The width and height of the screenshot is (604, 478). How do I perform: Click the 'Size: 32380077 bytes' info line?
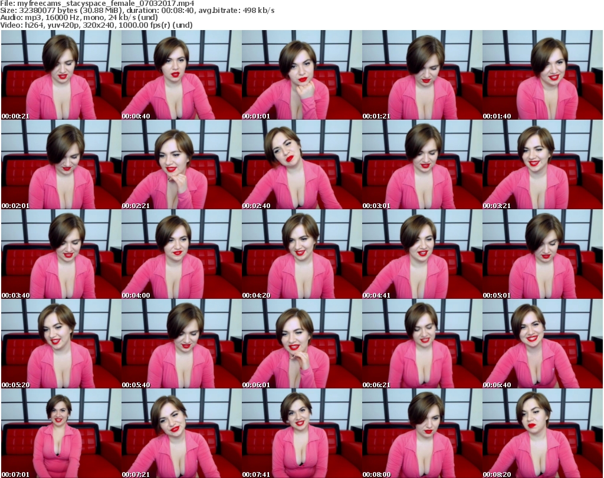point(137,11)
